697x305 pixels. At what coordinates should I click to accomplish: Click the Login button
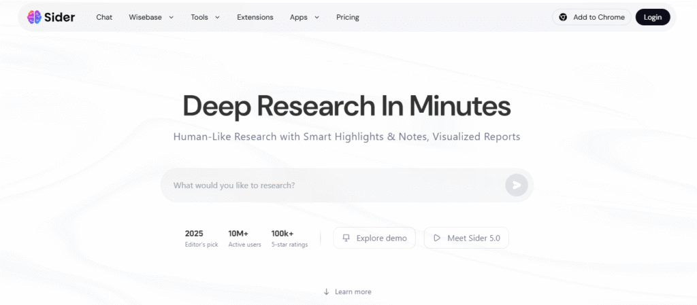pyautogui.click(x=653, y=17)
